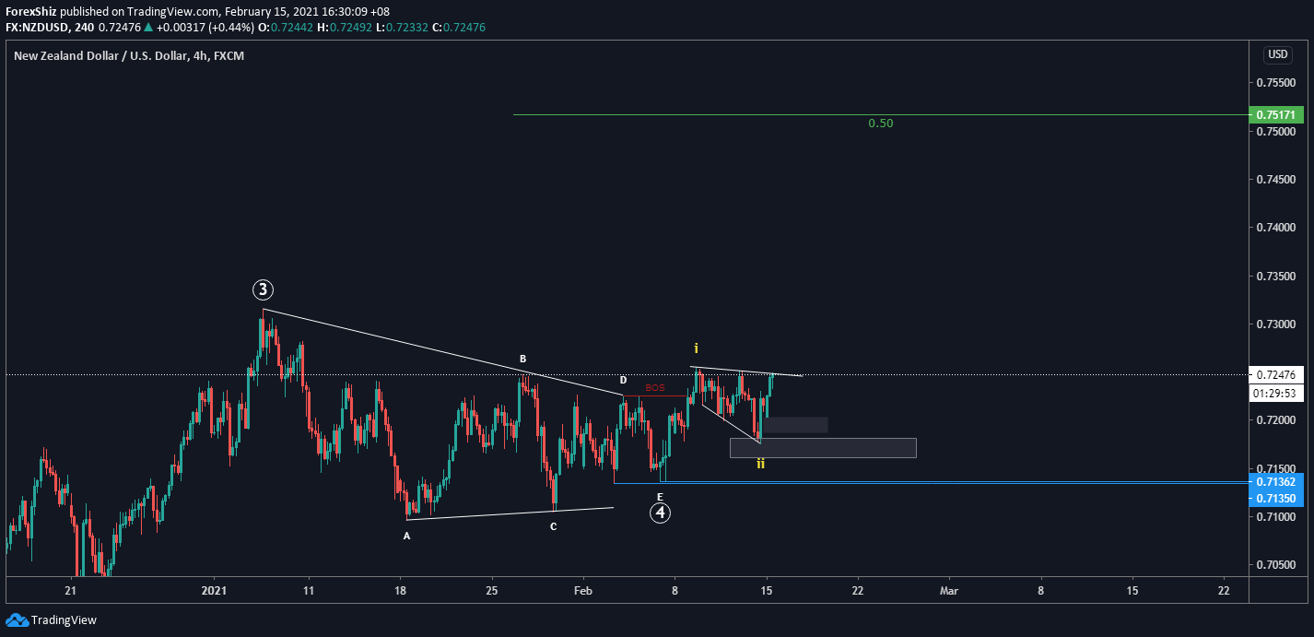Click the wave C label

(x=553, y=526)
